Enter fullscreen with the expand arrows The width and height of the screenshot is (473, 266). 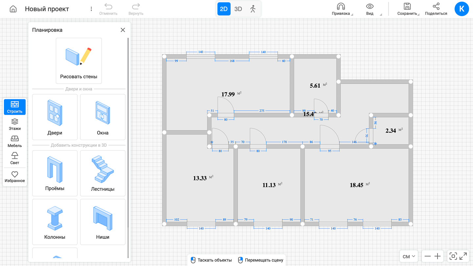coord(463,256)
